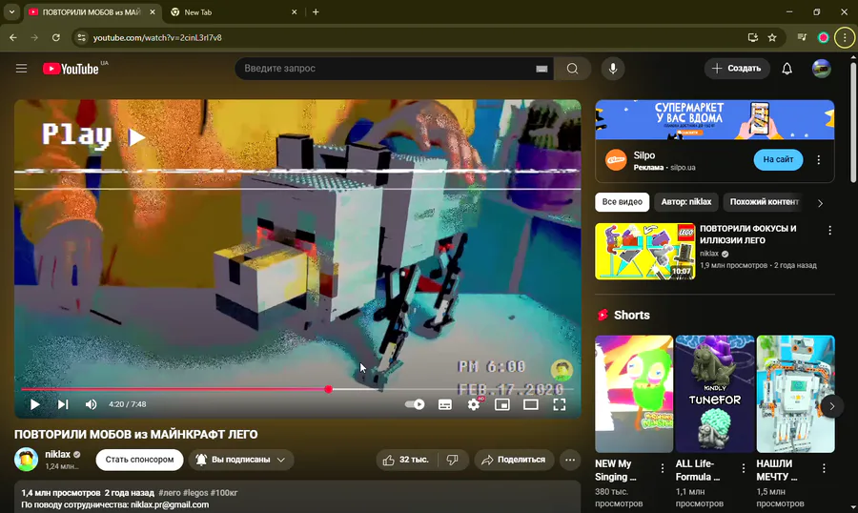Select the Все видео chip
The image size is (858, 513).
pos(623,202)
